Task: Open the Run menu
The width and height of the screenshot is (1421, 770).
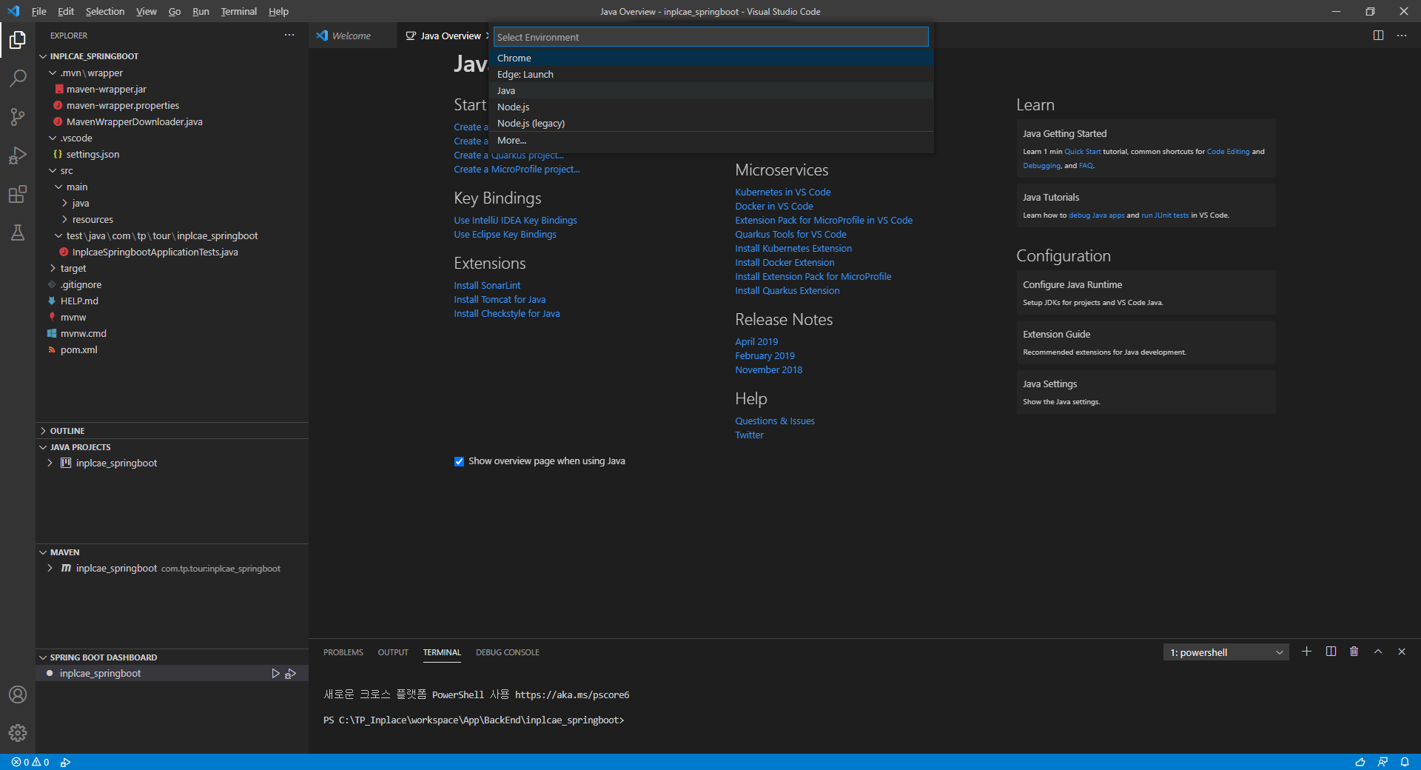Action: click(x=201, y=11)
